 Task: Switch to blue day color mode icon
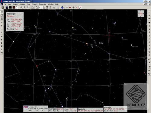[x=7, y=8]
